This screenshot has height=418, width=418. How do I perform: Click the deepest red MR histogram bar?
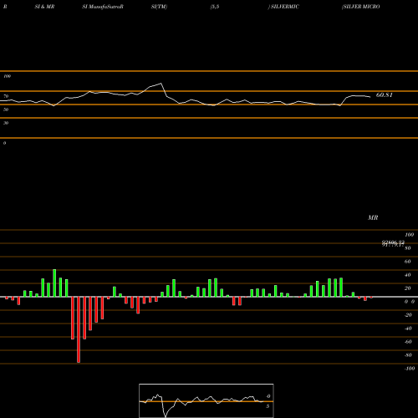click(79, 329)
